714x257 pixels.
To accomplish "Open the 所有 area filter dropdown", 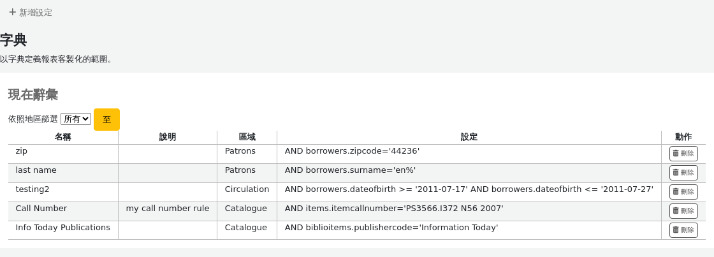I will pos(76,119).
